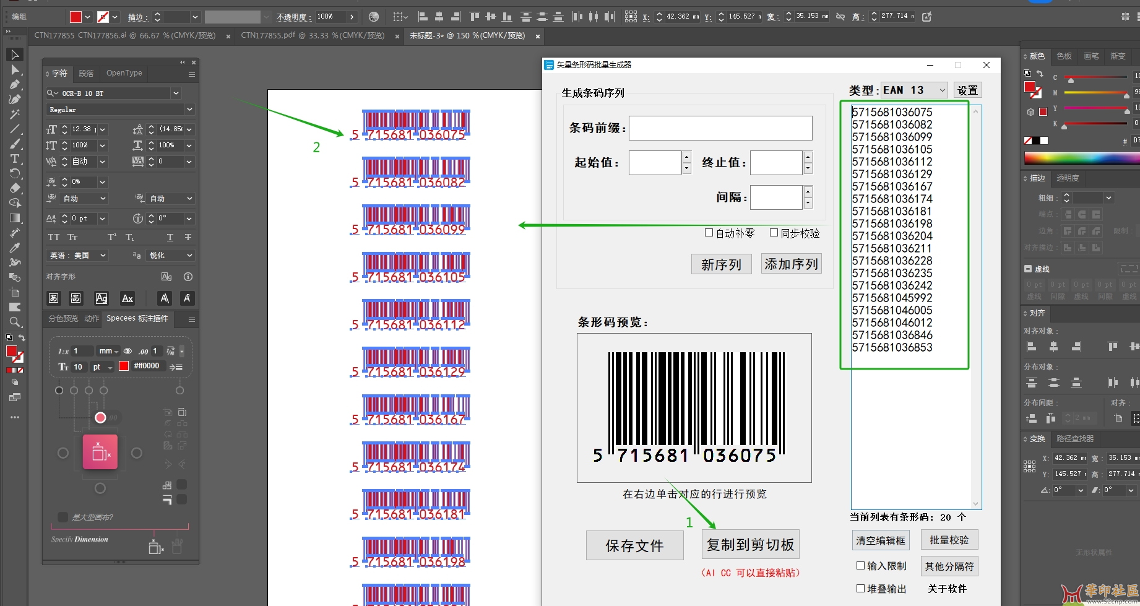
Task: Click the All Caps TT icon
Action: (x=54, y=237)
